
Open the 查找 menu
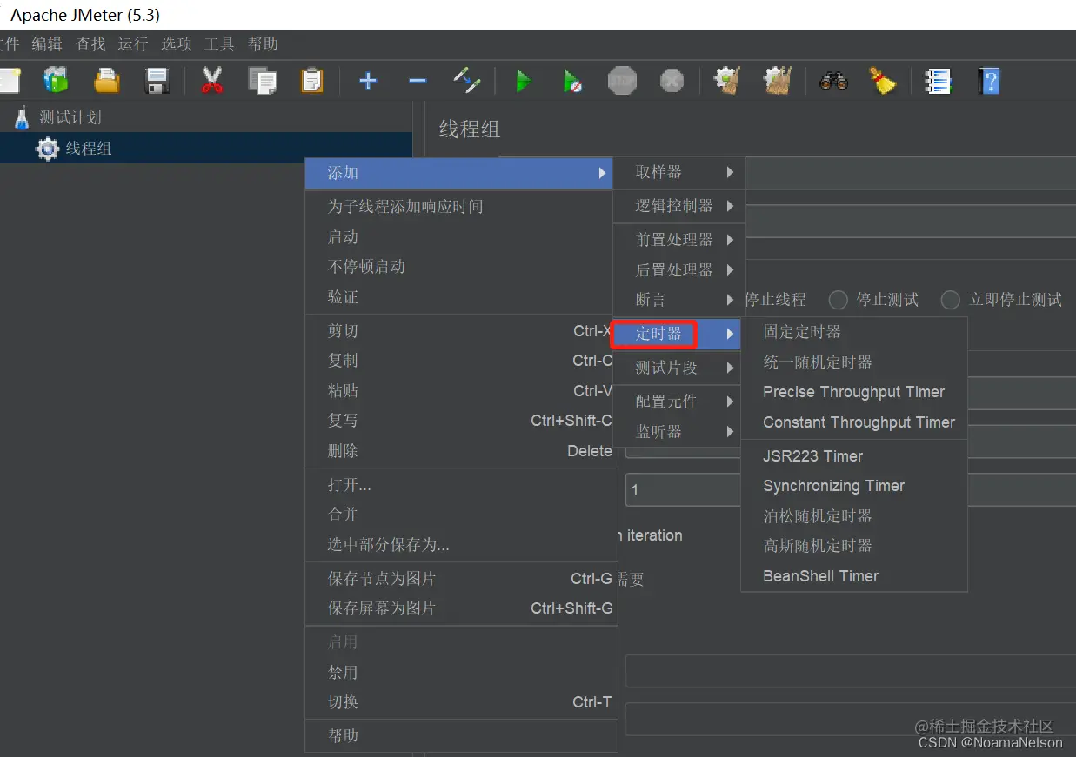[90, 43]
